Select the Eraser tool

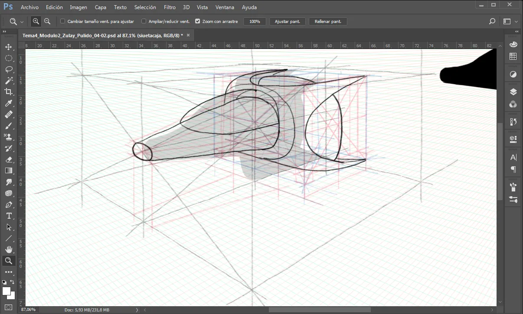[x=8, y=159]
